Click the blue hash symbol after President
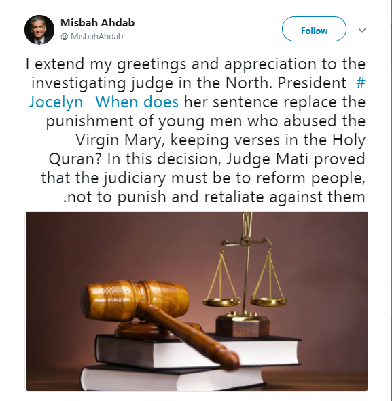Image resolution: width=392 pixels, height=401 pixels. pyautogui.click(x=361, y=83)
